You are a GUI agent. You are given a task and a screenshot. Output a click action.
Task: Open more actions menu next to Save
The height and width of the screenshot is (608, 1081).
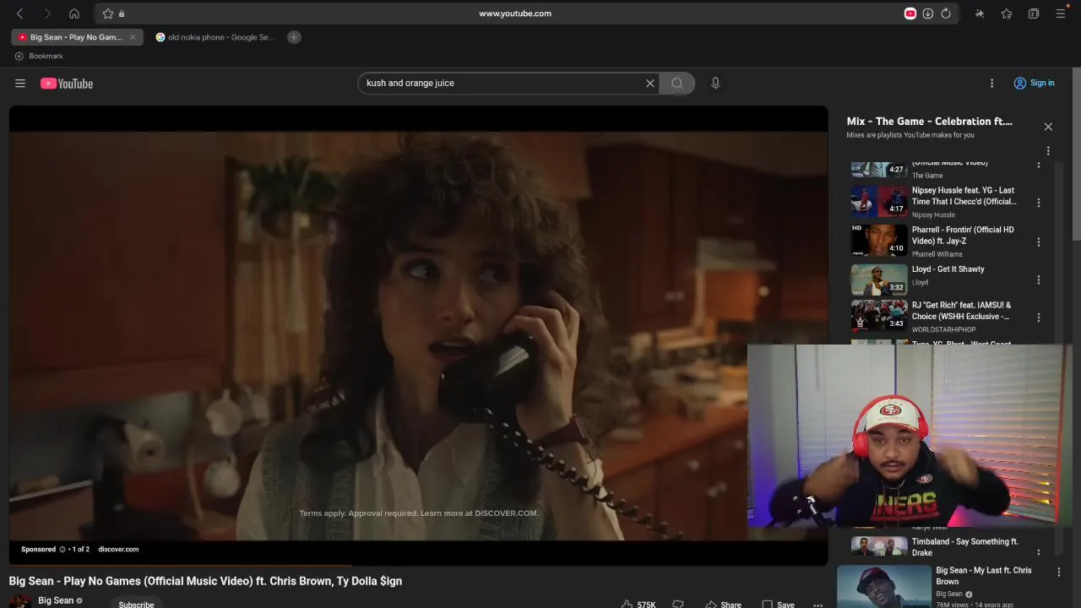point(818,604)
